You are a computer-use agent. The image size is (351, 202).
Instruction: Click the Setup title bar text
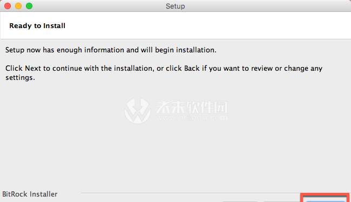click(x=175, y=6)
